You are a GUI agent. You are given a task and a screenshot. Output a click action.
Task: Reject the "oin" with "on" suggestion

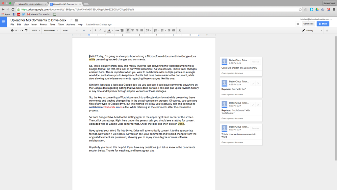point(258,83)
